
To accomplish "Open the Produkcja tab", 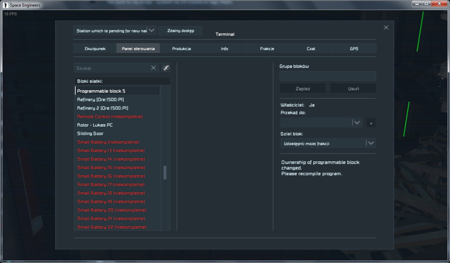I will [181, 49].
